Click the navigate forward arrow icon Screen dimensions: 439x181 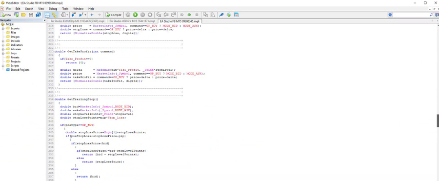pos(99,15)
